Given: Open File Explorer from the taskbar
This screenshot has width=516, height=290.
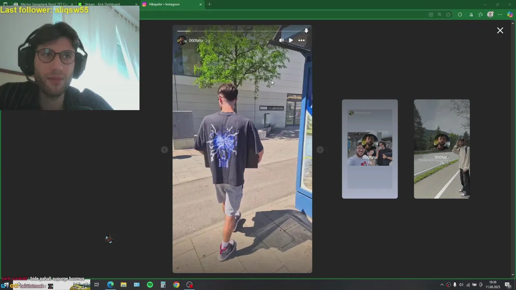Looking at the screenshot, I should [123, 285].
